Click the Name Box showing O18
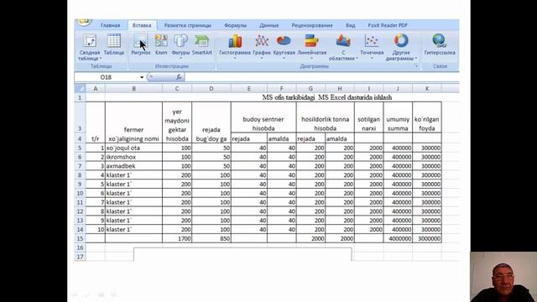537x302 pixels. tap(107, 77)
